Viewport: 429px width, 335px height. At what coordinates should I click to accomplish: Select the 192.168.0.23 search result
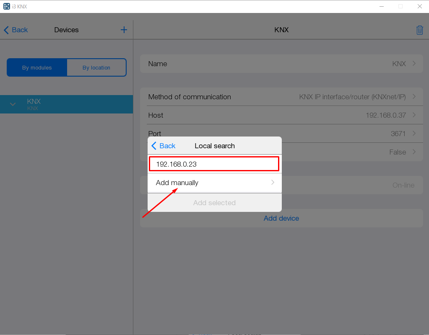click(214, 164)
